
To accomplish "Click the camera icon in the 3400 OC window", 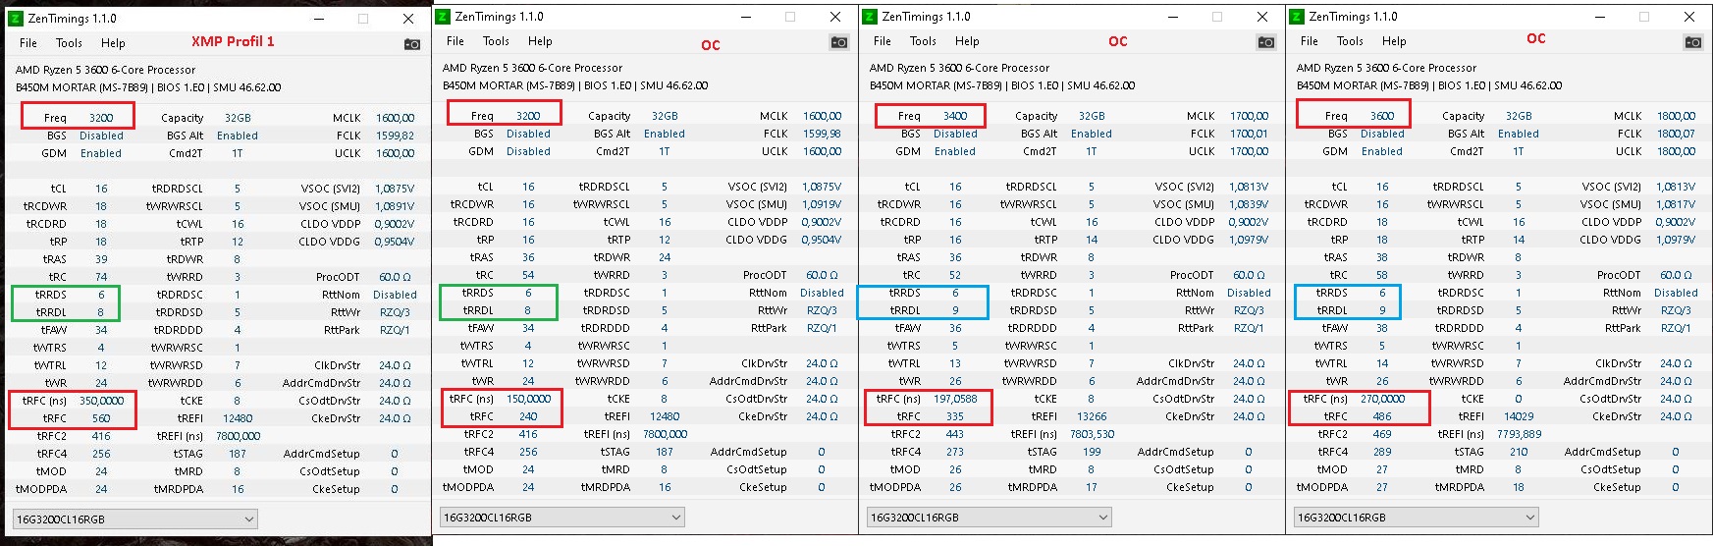I will pos(1266,42).
